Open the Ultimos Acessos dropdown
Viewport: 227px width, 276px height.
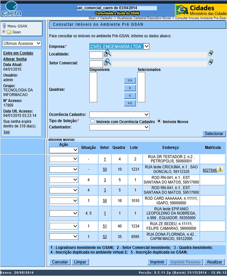(22, 44)
